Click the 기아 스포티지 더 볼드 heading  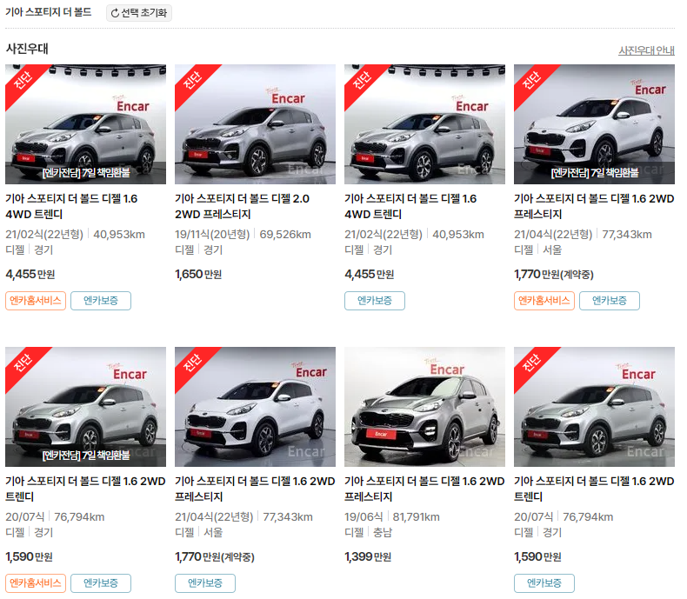pos(48,12)
